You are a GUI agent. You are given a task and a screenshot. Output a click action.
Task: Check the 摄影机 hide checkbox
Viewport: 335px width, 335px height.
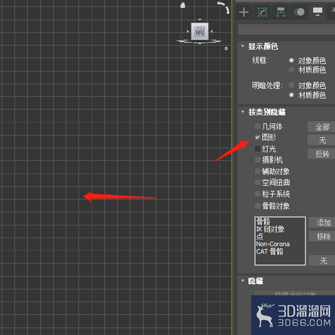tap(258, 160)
